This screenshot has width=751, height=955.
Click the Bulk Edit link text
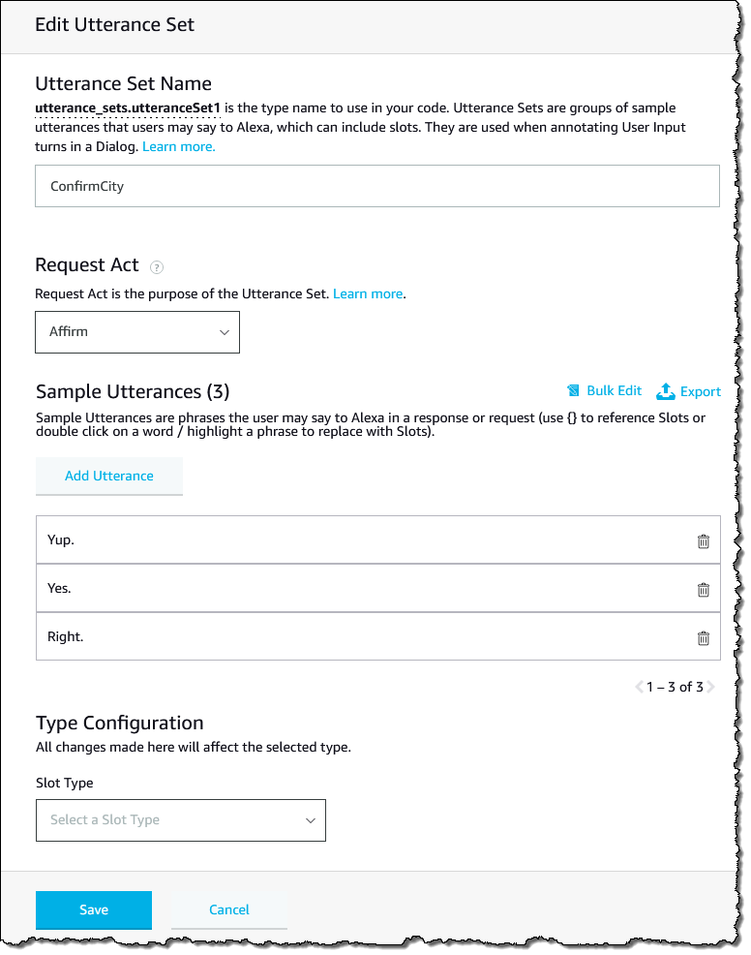614,390
